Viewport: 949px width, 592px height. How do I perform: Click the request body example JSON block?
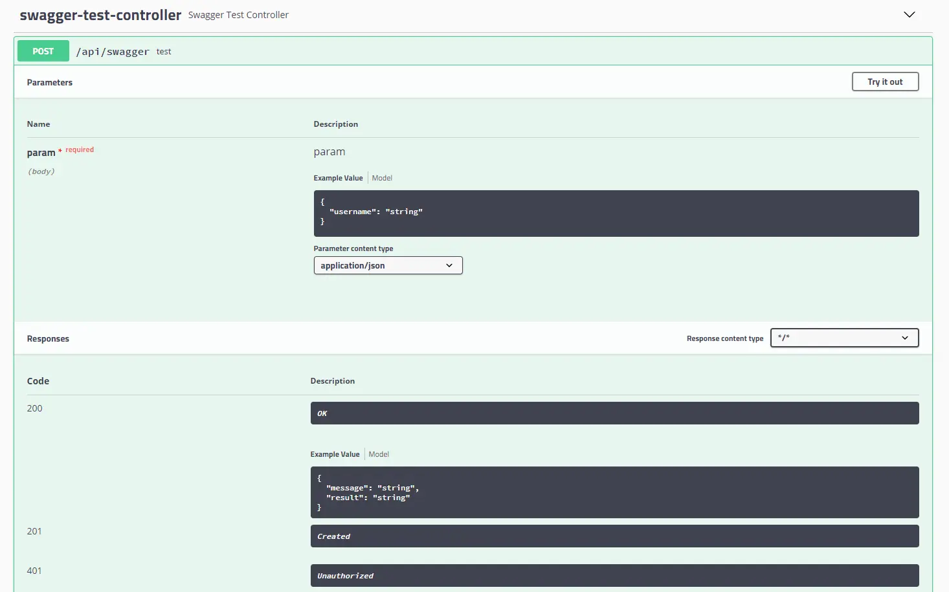616,214
